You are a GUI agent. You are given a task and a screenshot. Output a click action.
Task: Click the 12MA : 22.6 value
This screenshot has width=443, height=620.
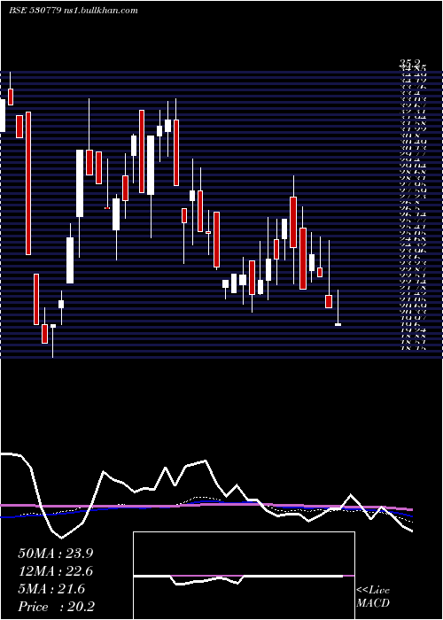click(x=56, y=571)
